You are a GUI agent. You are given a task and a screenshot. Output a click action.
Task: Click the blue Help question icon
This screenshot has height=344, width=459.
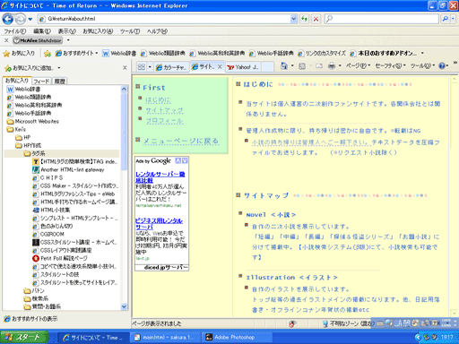pos(442,66)
